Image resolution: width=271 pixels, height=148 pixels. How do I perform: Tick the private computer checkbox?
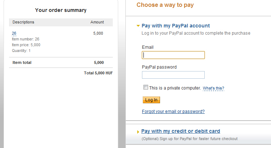[x=146, y=87]
